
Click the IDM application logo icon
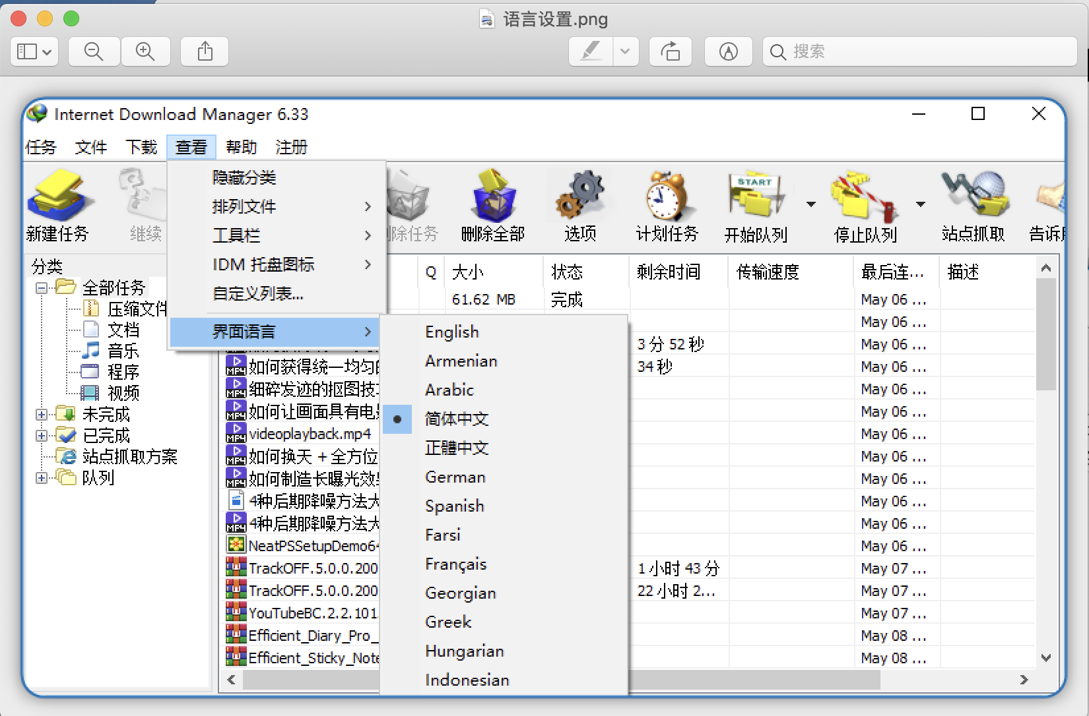pyautogui.click(x=38, y=113)
